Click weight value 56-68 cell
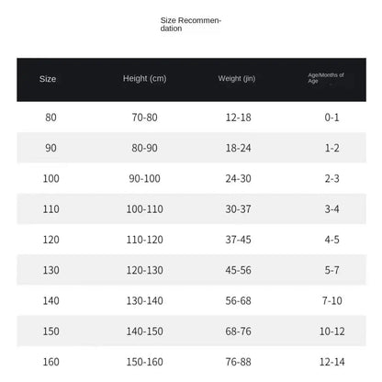The image size is (382, 382). [x=238, y=301]
